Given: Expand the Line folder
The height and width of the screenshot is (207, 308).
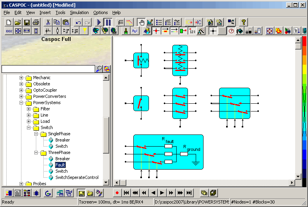Looking at the screenshot, I should [x=29, y=115].
